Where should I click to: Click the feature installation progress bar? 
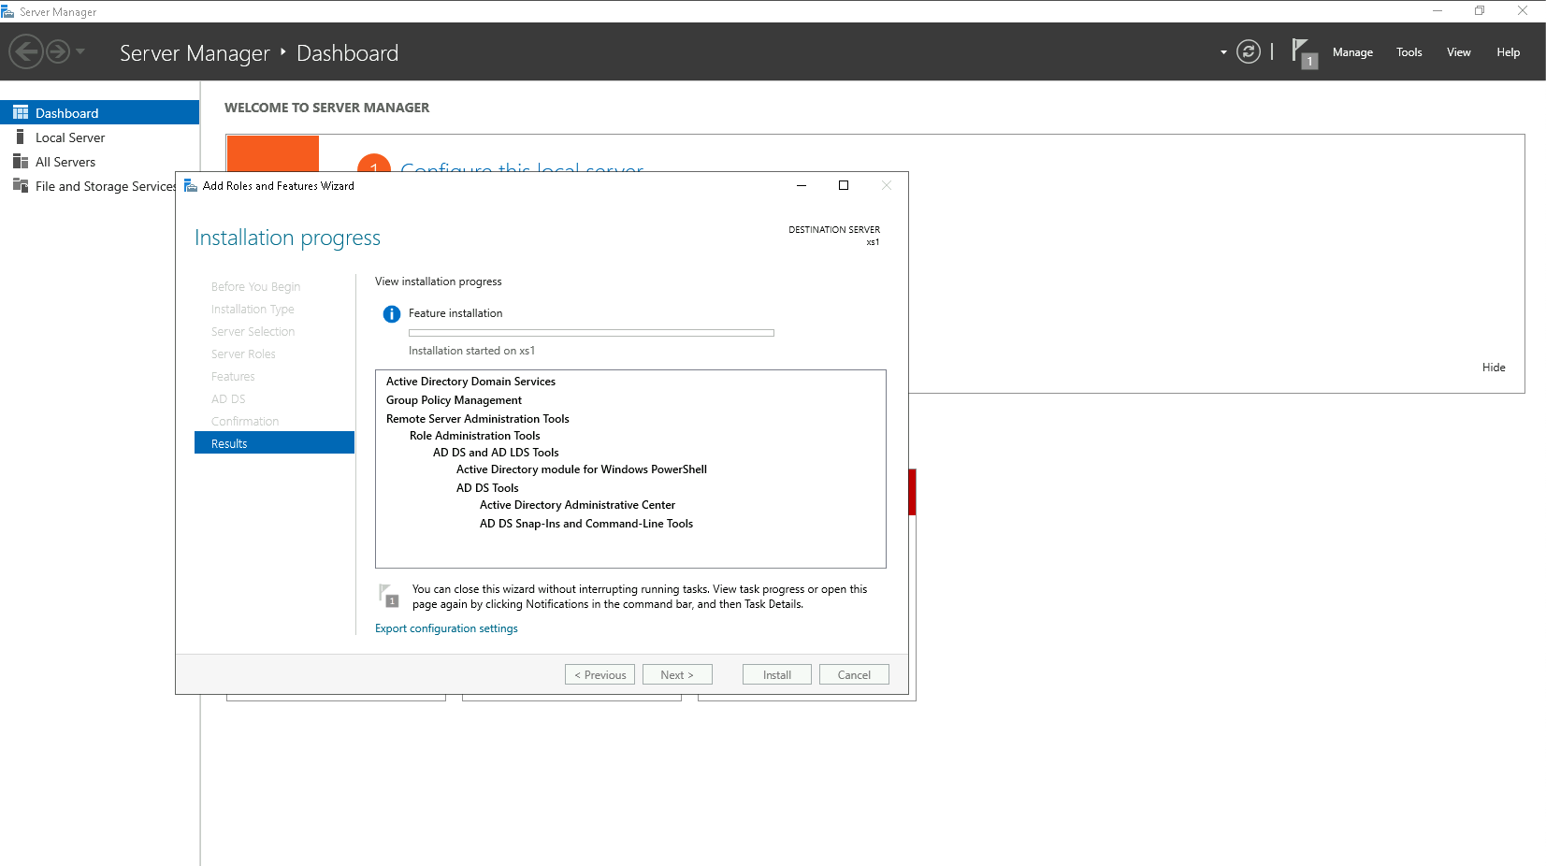pos(591,333)
